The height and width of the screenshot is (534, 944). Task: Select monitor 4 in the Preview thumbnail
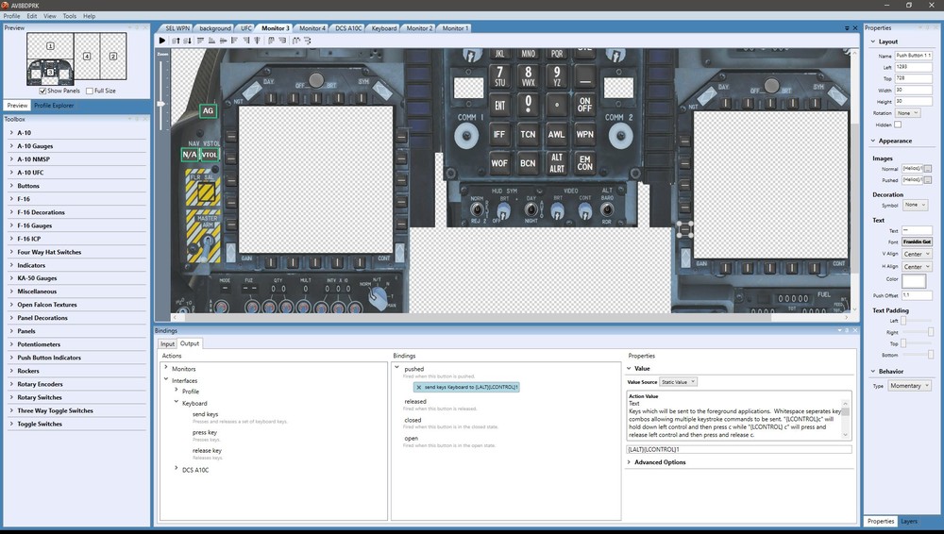point(87,56)
